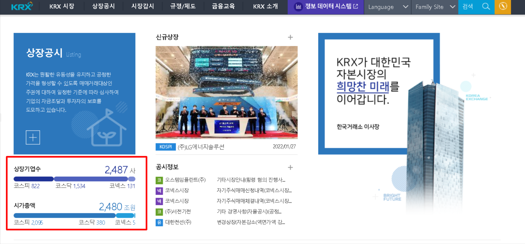Click the 상장기업수 progress bar
The width and height of the screenshot is (525, 244).
coord(74,179)
